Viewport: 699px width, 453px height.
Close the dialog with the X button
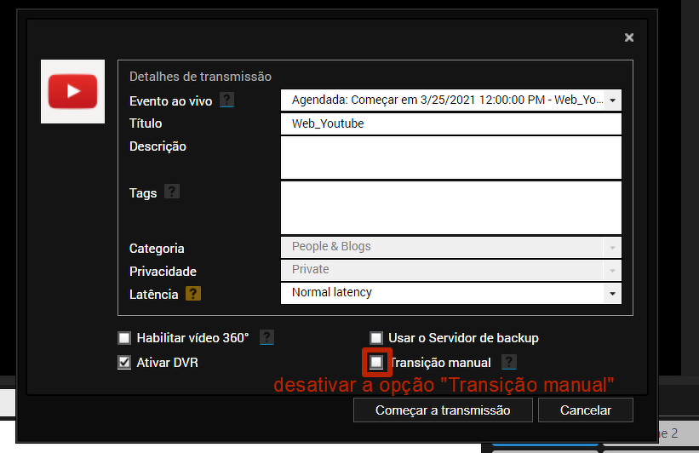[629, 37]
